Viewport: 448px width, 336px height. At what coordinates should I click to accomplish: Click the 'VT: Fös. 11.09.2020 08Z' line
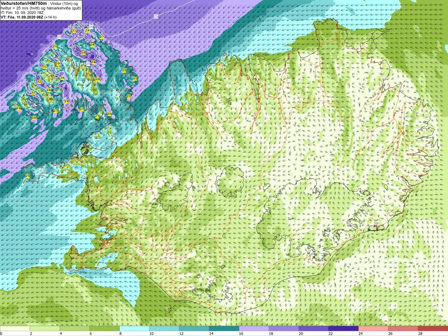(x=22, y=17)
